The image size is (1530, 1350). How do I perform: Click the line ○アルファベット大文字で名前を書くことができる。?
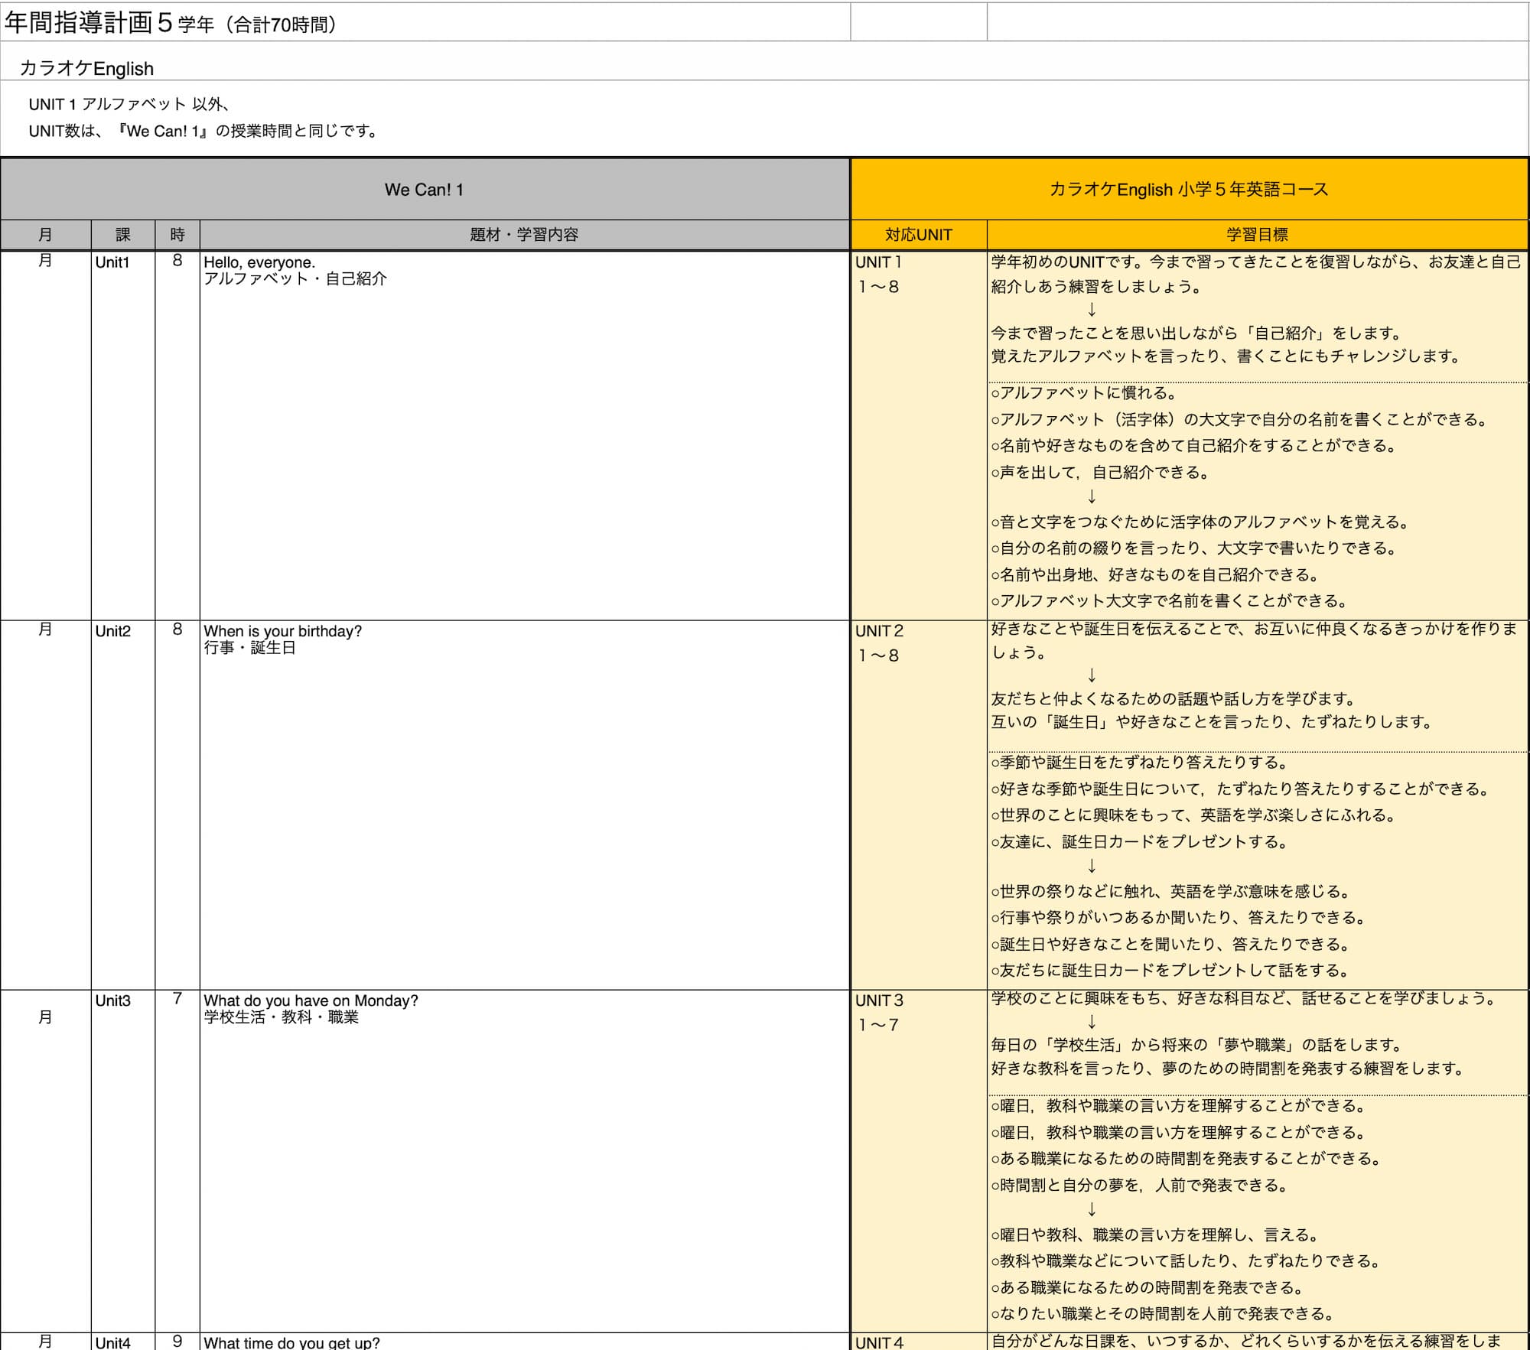tap(1170, 601)
